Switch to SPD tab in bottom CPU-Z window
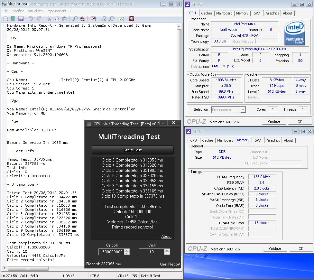 click(x=258, y=140)
